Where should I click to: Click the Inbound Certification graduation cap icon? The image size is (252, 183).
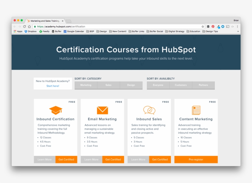(x=56, y=110)
